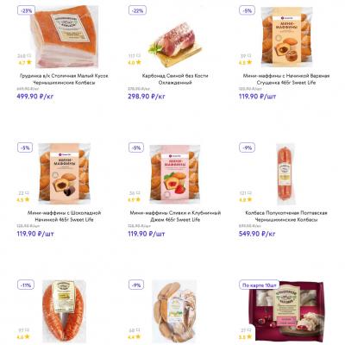Open chocolate filling mini-muffins title link

click(x=64, y=216)
